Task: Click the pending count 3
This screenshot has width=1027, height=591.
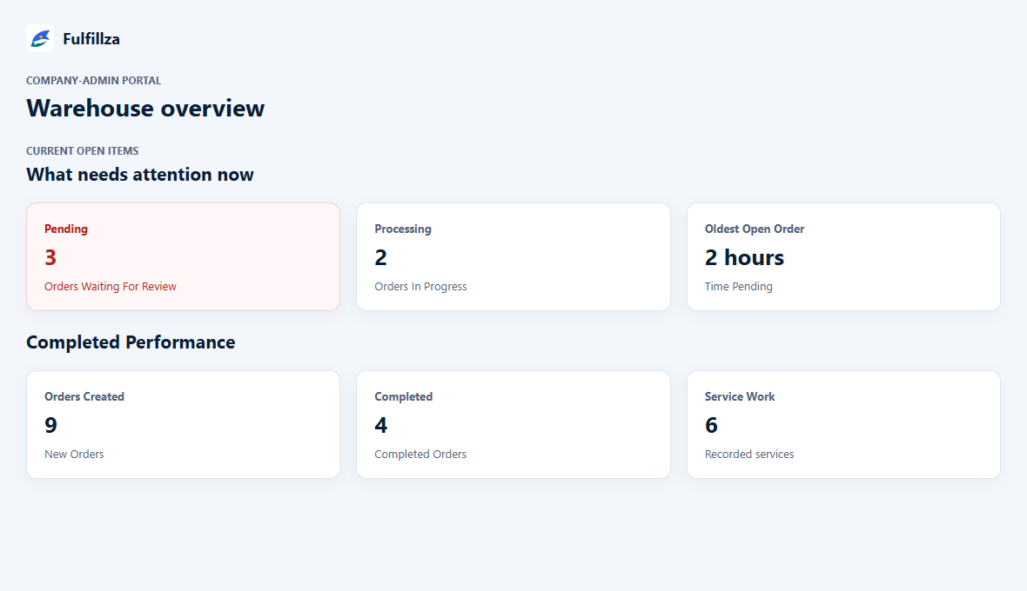Action: 50,257
